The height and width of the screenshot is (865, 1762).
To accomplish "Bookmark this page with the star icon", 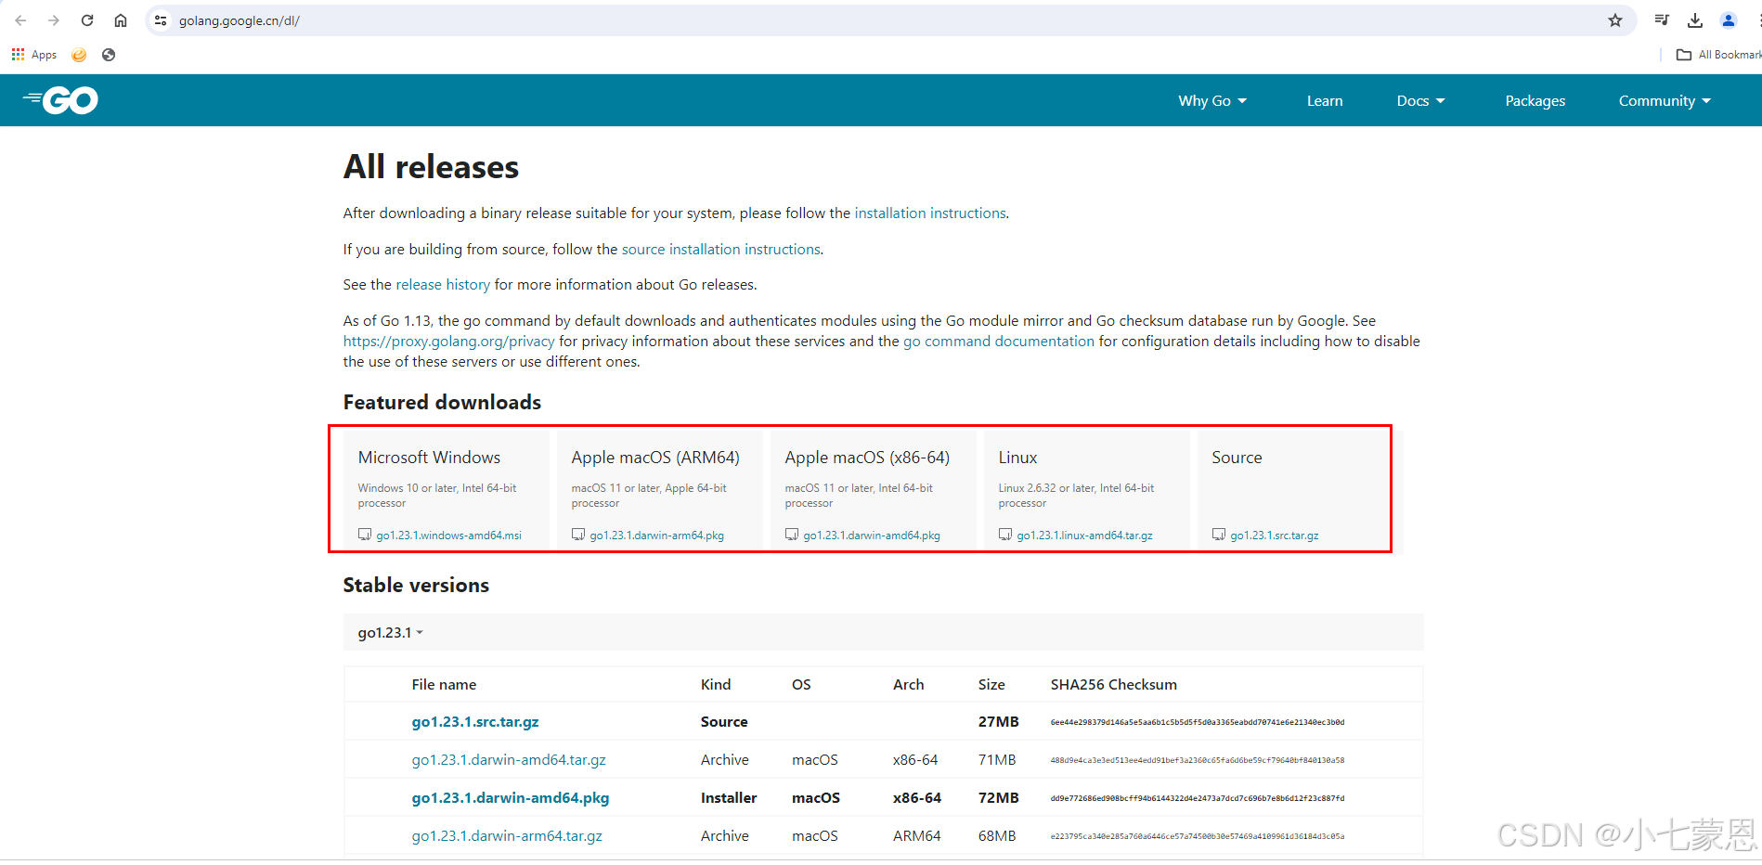I will pyautogui.click(x=1615, y=20).
